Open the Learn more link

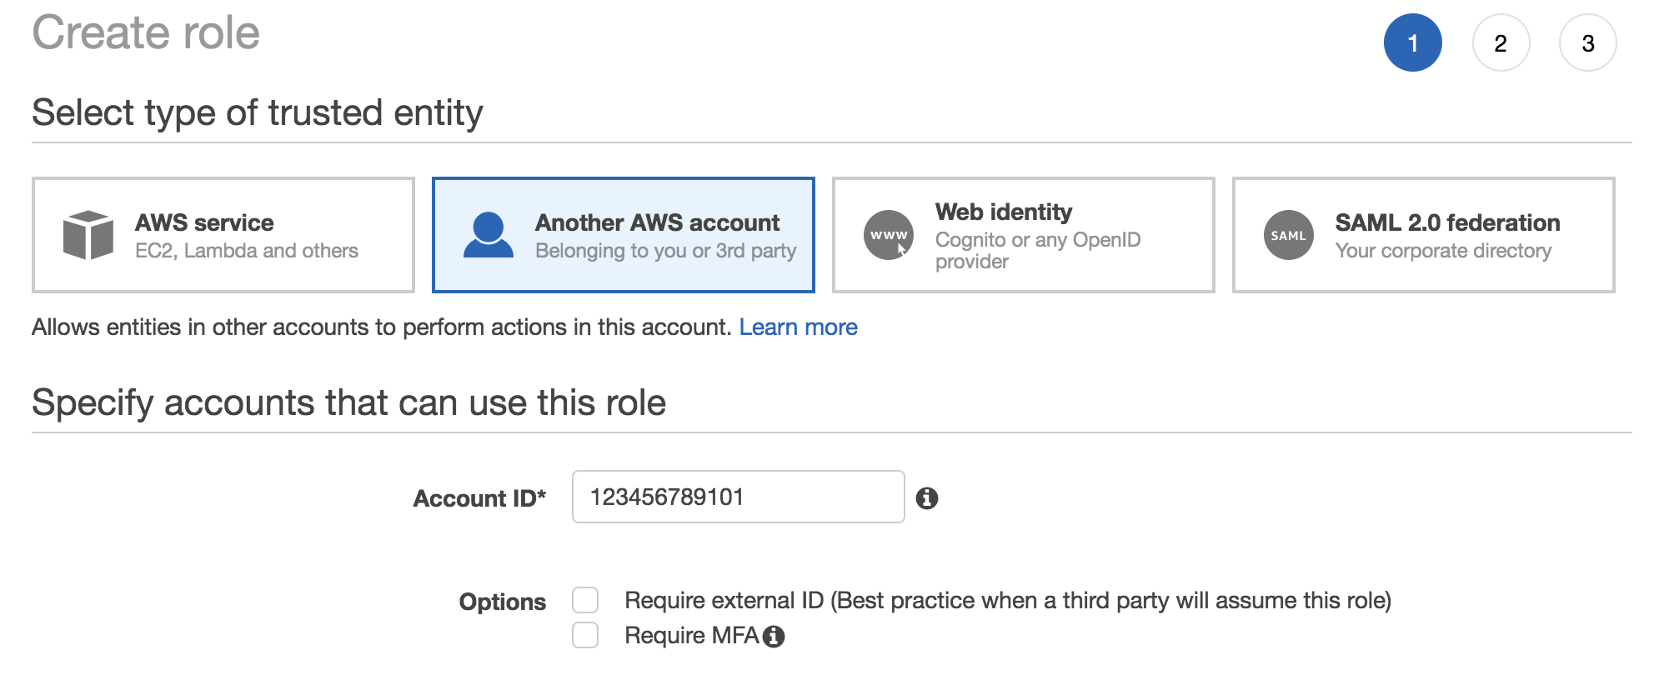pos(798,327)
